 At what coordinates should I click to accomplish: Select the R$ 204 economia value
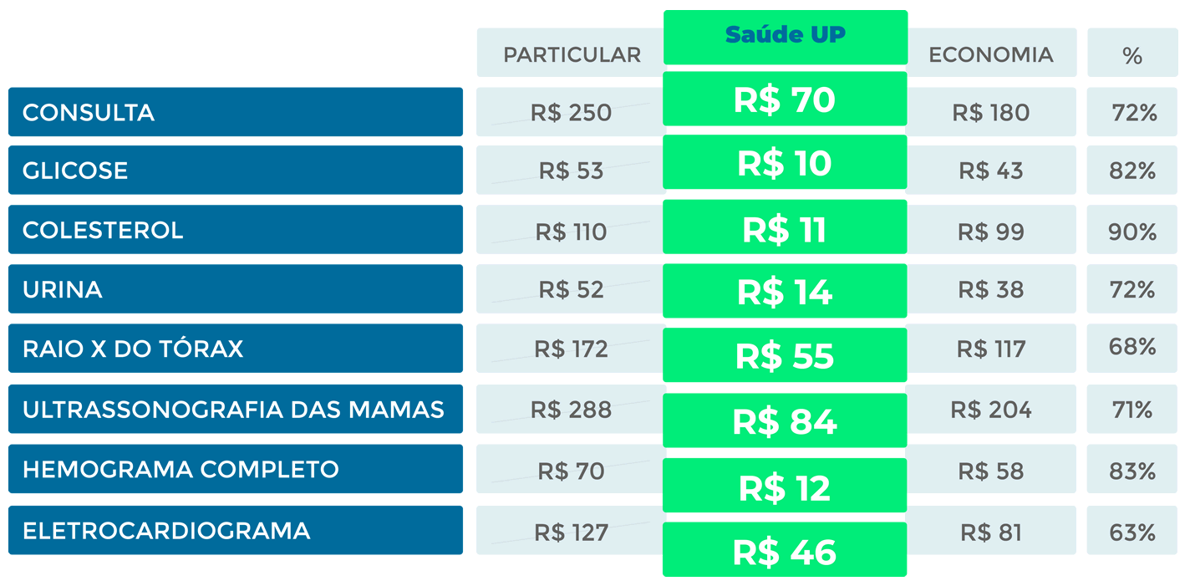991,410
